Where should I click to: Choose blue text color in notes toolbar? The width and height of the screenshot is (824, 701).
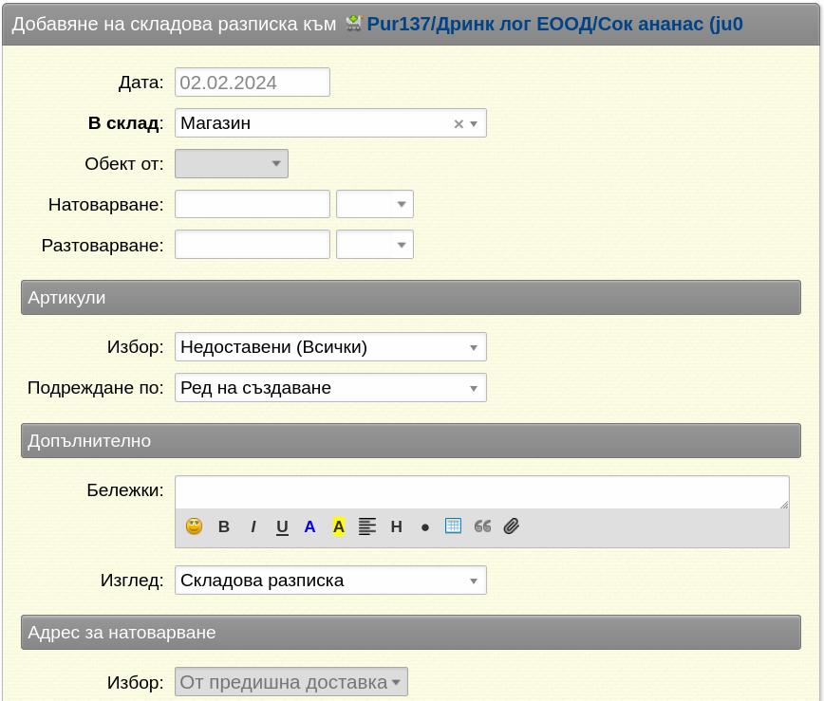click(310, 526)
